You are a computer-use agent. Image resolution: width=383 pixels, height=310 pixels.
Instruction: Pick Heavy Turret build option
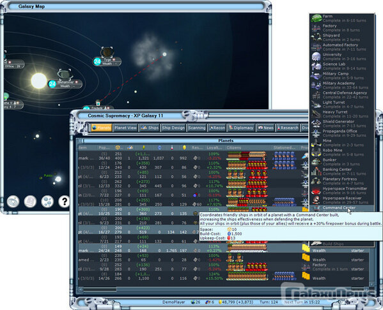point(342,114)
